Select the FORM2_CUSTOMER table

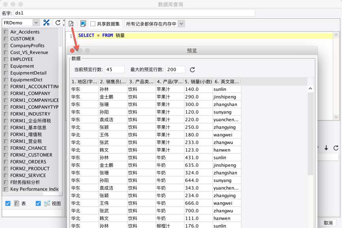pos(31,155)
